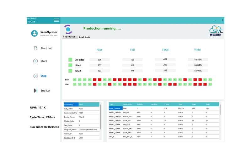Select the Test_Code row
Image resolution: width=251 pixels, height=159 pixels.
82,125
